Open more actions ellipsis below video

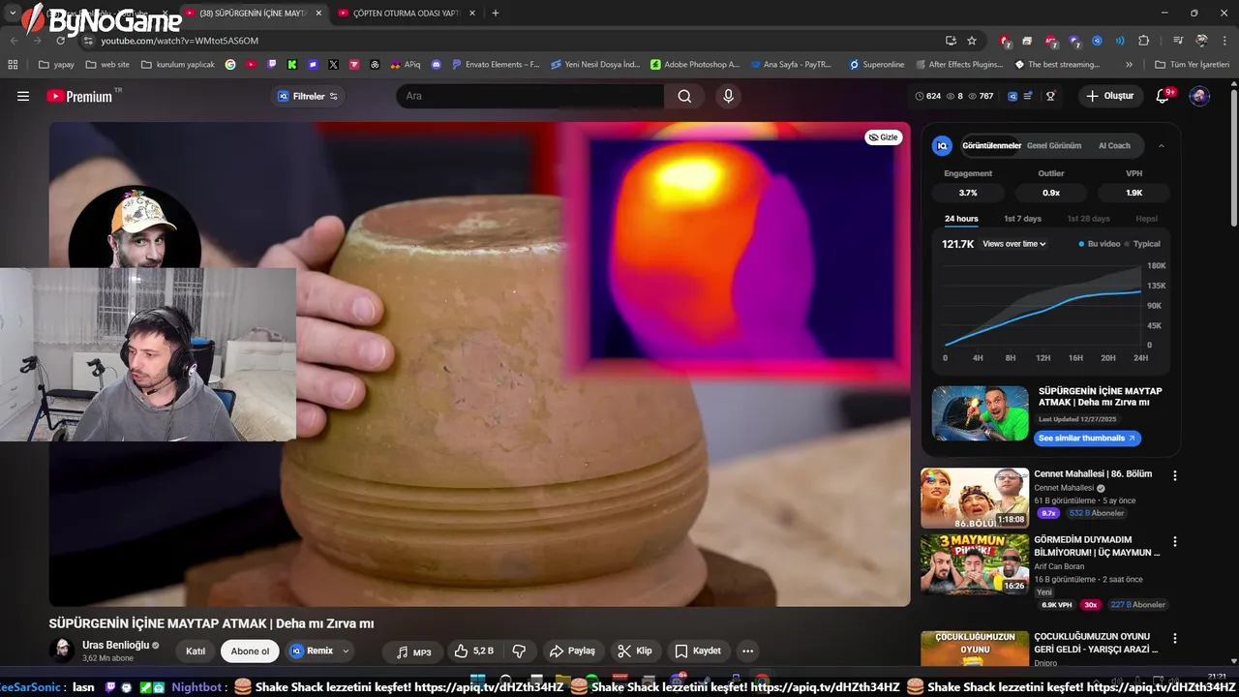[x=747, y=652]
